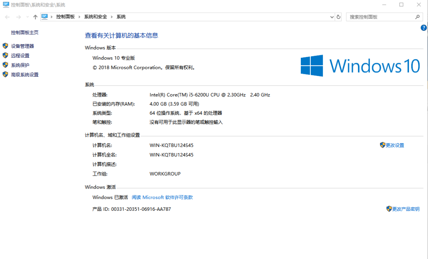
Task: Open 远程设置 from the sidebar
Action: point(20,56)
